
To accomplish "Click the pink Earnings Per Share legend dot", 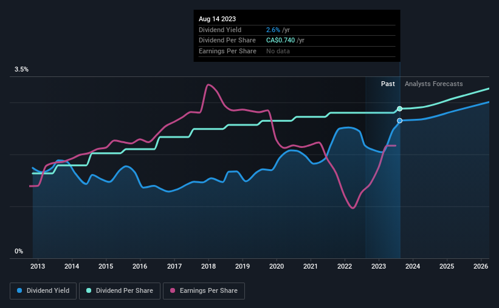I will coord(173,290).
